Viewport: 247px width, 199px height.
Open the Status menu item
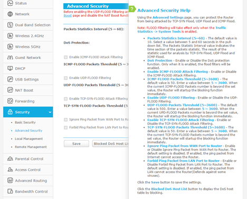tap(28, 3)
